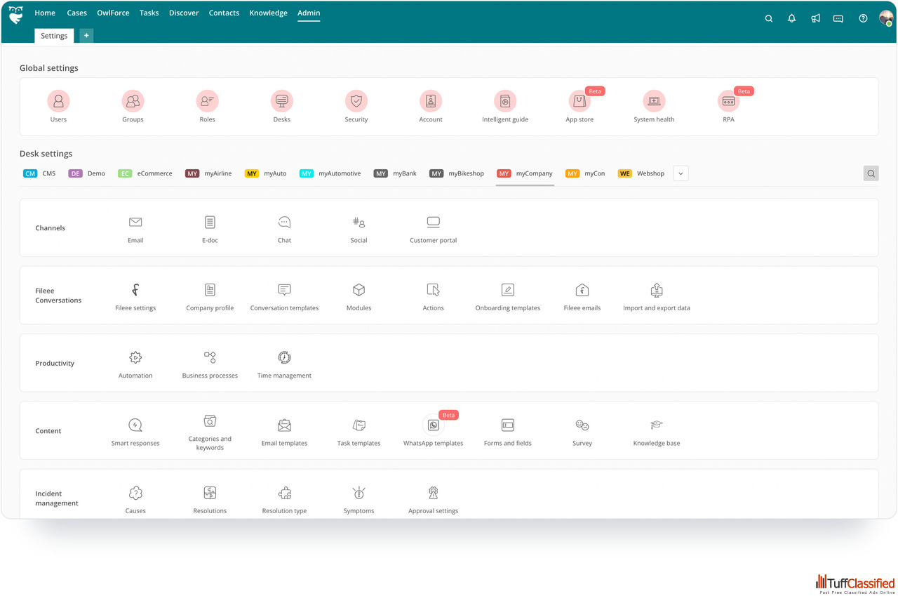Open Contacts menu item

tap(224, 13)
